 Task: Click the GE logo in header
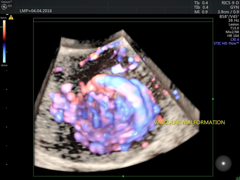[x=4, y=7]
